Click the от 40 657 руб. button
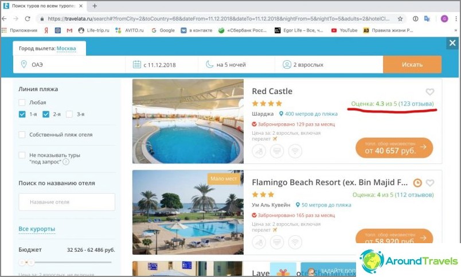The image size is (461, 277). (x=394, y=147)
